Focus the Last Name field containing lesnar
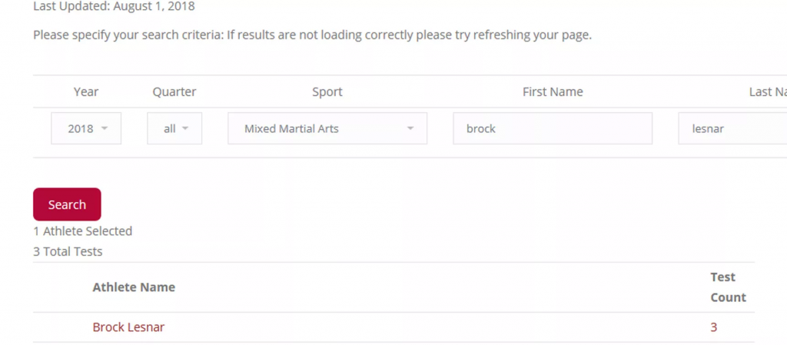 [x=732, y=129]
